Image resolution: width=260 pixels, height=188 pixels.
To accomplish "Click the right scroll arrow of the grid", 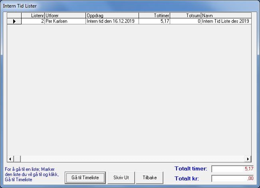I will [x=248, y=158].
